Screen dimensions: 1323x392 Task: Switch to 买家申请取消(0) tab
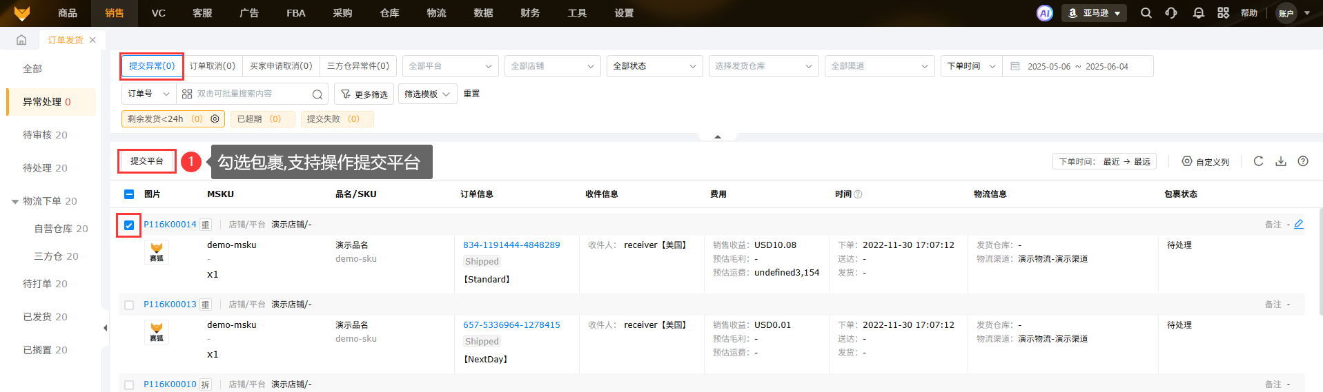tap(281, 66)
